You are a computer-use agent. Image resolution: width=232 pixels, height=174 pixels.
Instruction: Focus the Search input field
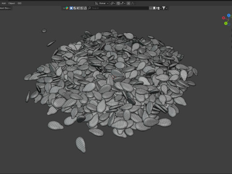tap(118, 8)
